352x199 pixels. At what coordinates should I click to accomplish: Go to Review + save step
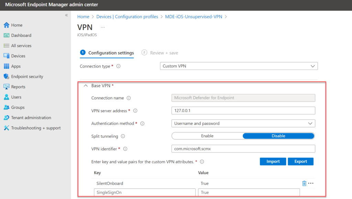(x=160, y=53)
